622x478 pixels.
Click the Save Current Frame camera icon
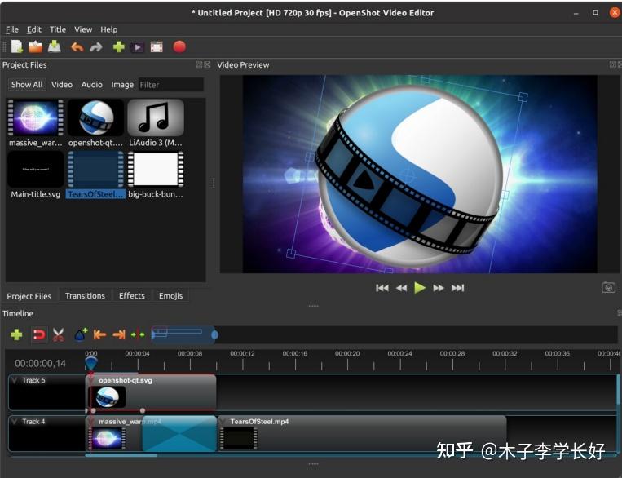[x=608, y=287]
